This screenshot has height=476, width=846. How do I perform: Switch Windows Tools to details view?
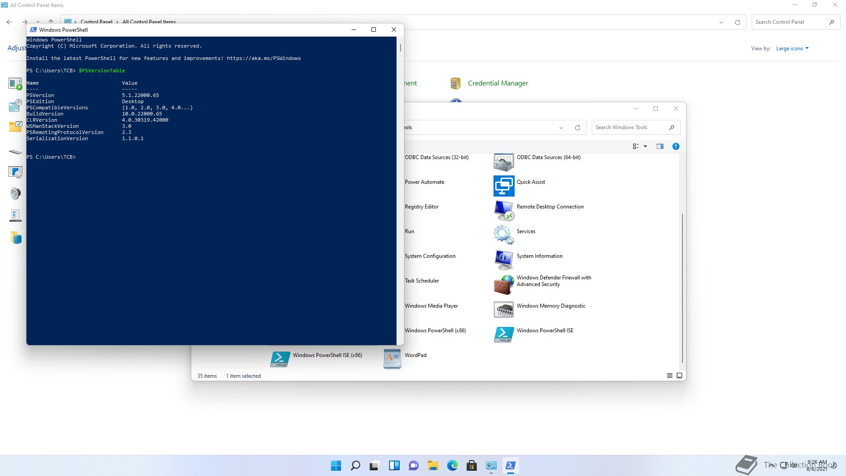pyautogui.click(x=669, y=376)
